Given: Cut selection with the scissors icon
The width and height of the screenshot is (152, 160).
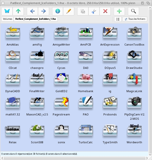Looking at the screenshot, I should pos(94,11).
